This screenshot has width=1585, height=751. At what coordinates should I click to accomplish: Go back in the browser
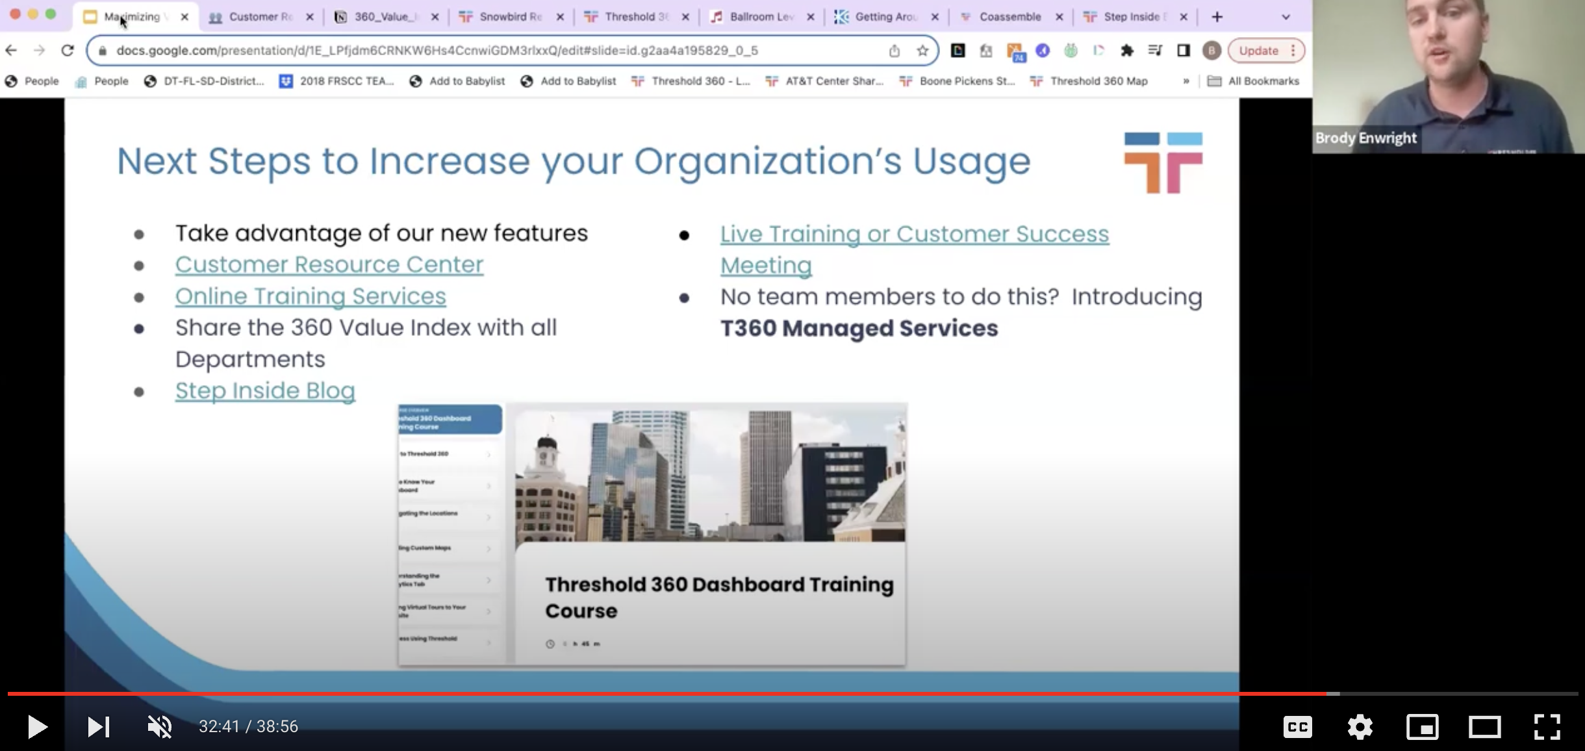tap(11, 51)
